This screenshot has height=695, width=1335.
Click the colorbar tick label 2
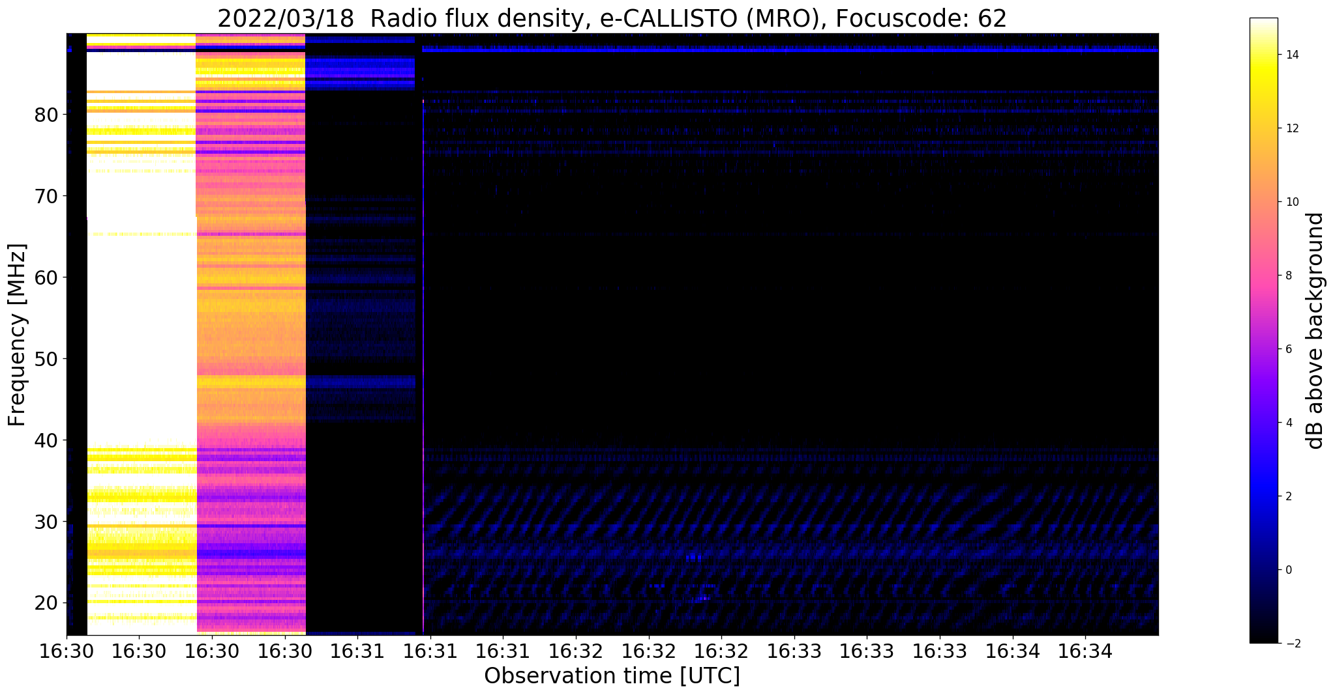pos(1288,496)
